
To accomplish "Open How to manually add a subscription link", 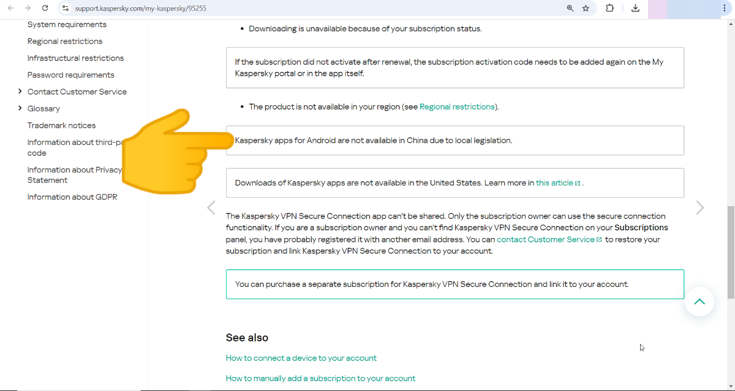I will (x=320, y=378).
